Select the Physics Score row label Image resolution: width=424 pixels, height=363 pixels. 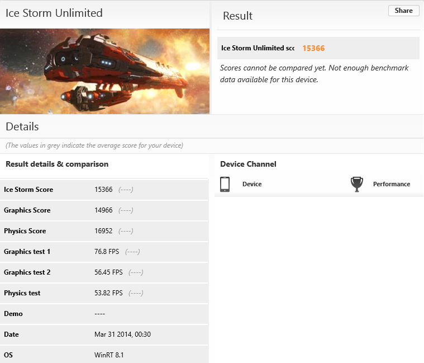(x=25, y=231)
